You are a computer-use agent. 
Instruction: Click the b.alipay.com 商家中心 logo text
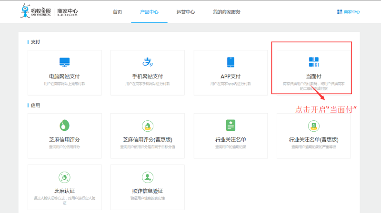[67, 12]
